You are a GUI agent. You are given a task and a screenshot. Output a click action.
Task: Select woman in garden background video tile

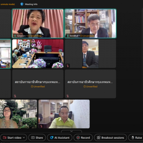click(x=18, y=114)
